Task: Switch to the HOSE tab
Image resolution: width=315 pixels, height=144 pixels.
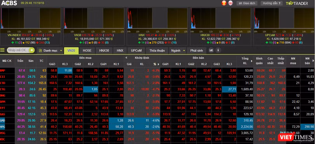Action: coord(87,51)
